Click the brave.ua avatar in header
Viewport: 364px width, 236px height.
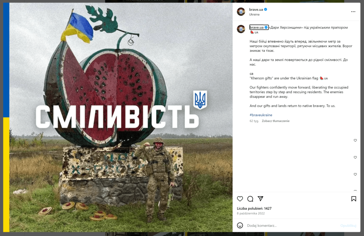(241, 11)
